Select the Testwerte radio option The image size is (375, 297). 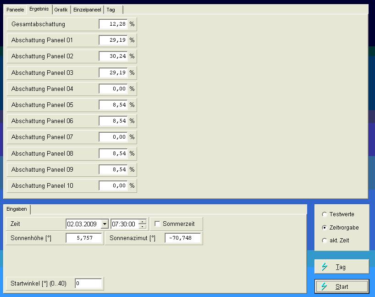coord(325,214)
